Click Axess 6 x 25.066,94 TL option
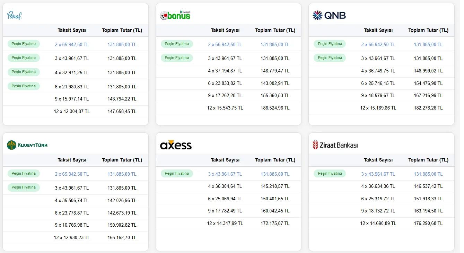 pos(225,199)
